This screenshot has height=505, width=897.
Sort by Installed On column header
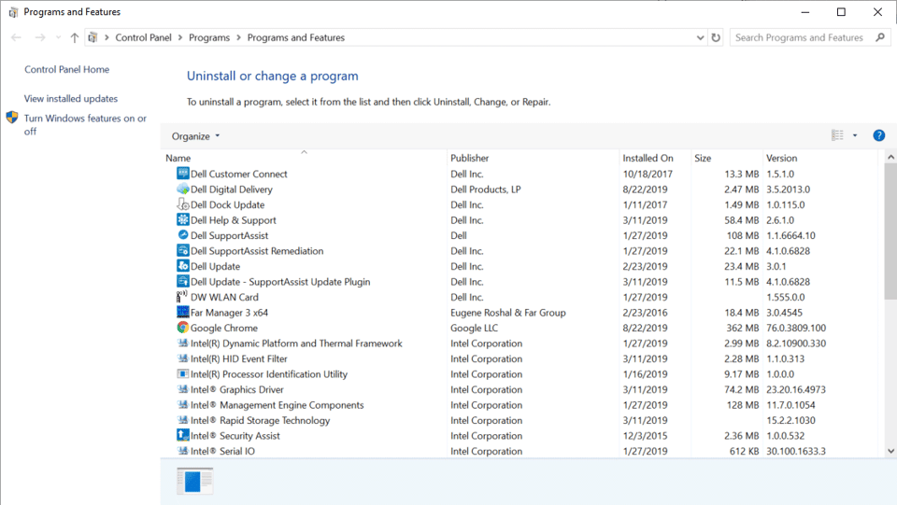click(x=655, y=158)
